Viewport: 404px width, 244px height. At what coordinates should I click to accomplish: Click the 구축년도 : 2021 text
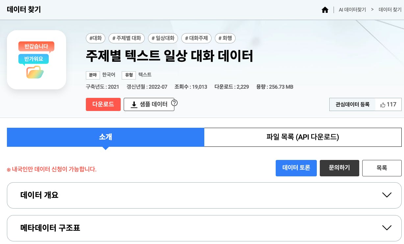click(x=102, y=87)
